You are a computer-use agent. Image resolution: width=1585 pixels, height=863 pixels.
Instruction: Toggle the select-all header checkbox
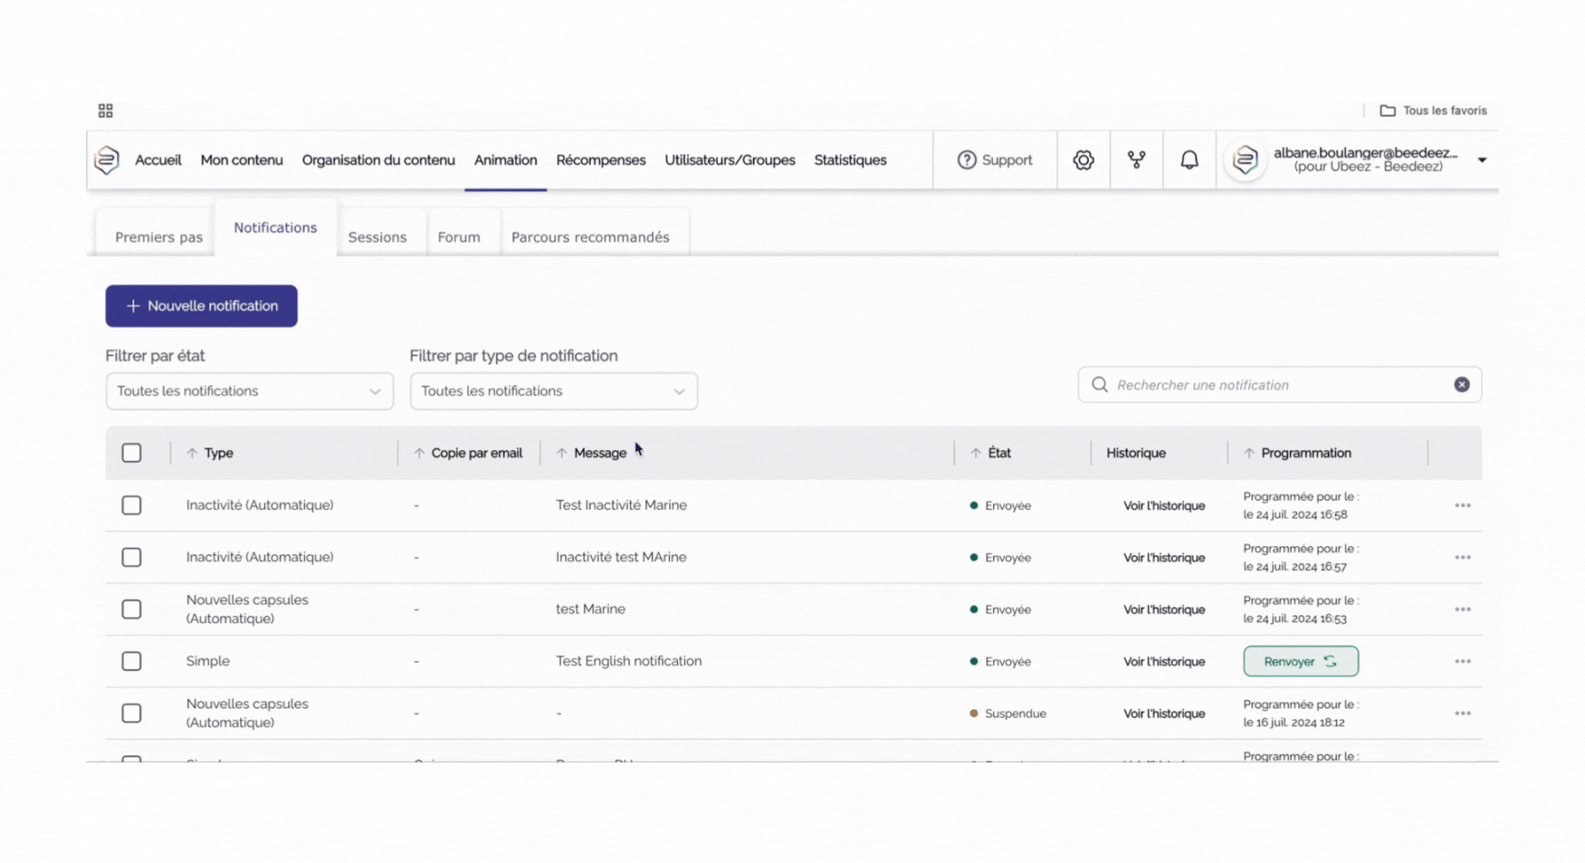(131, 453)
